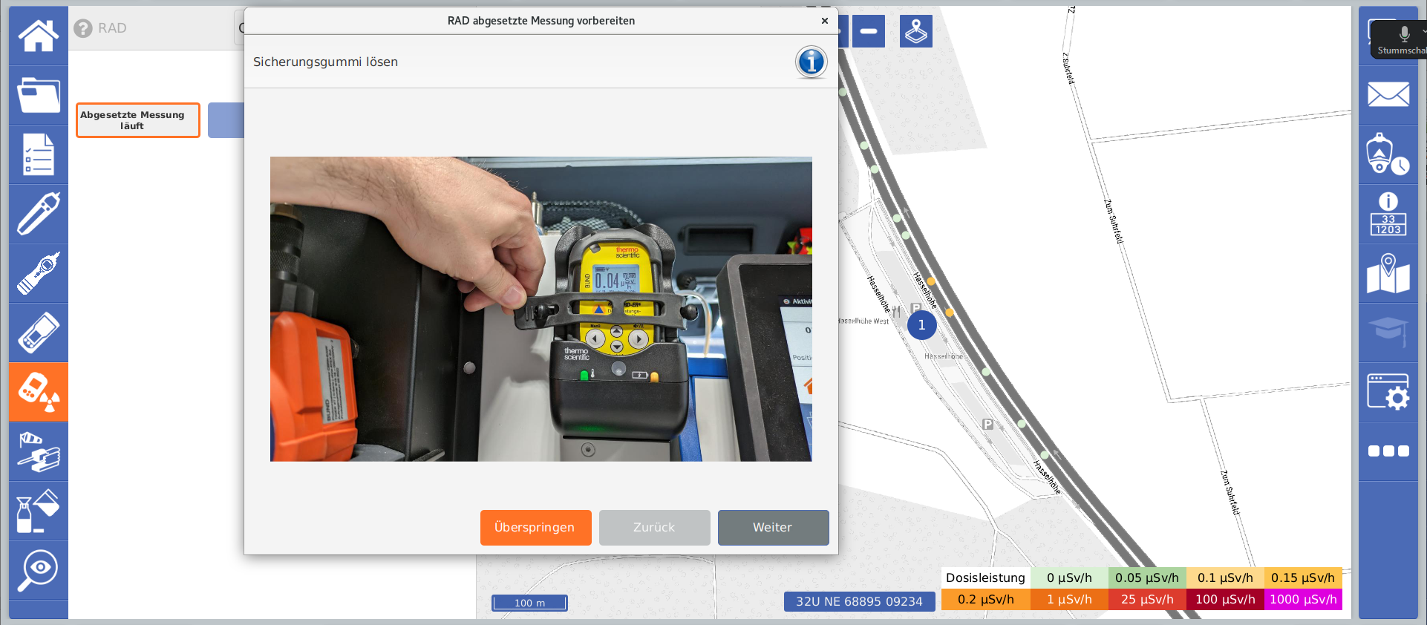Click the 'Hasselhöhe West' map label
Image resolution: width=1427 pixels, height=625 pixels.
click(863, 321)
